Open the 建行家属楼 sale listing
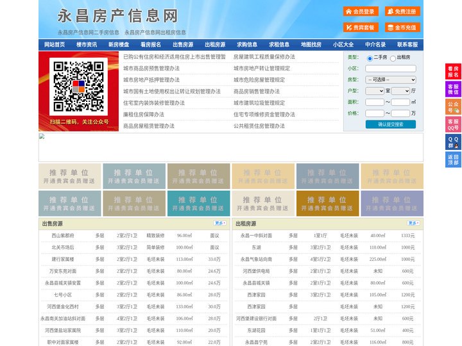The height and width of the screenshot is (346, 462). (63, 259)
